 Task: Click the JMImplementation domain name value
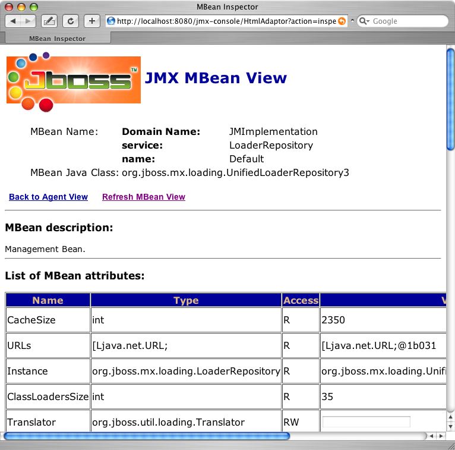(x=273, y=131)
